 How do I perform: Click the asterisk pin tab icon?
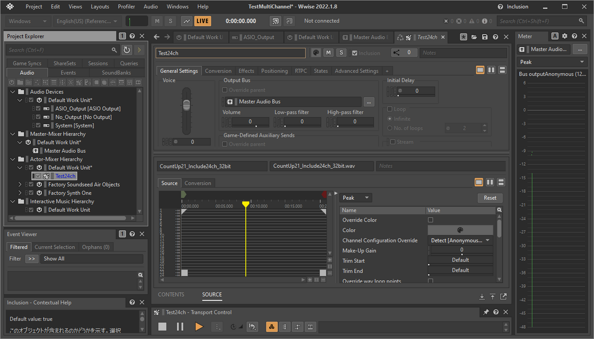tap(463, 37)
